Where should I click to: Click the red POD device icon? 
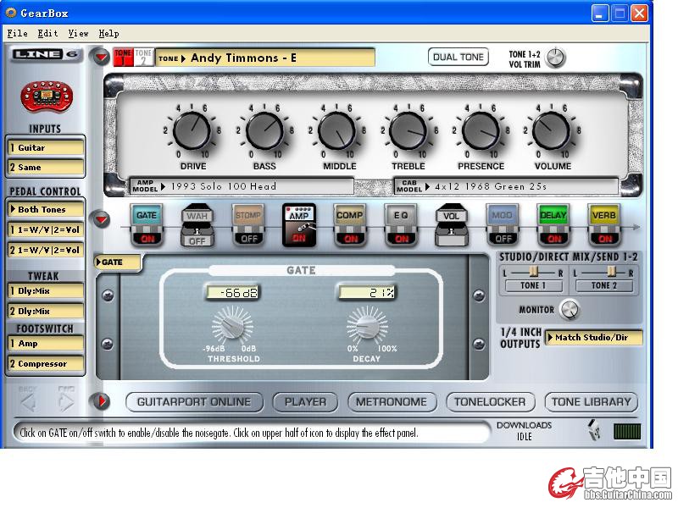pyautogui.click(x=47, y=96)
